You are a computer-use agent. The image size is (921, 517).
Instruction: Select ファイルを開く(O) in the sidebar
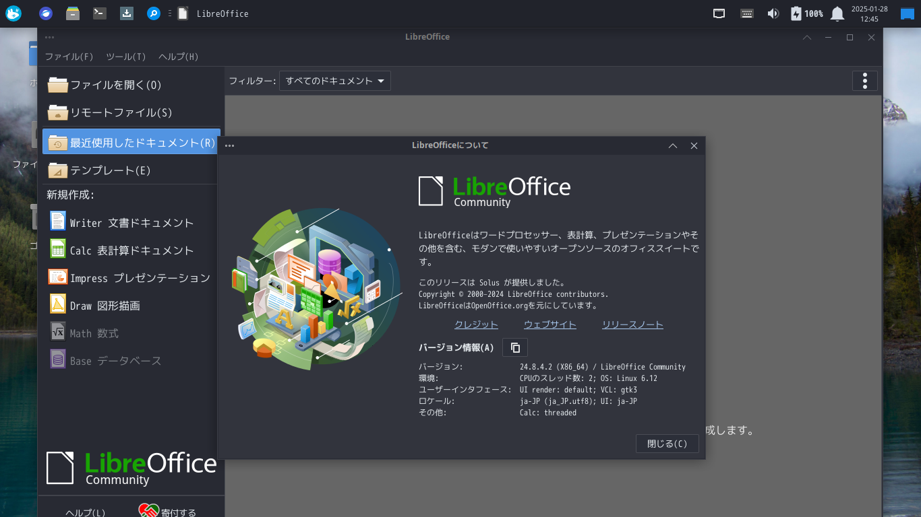pos(131,84)
